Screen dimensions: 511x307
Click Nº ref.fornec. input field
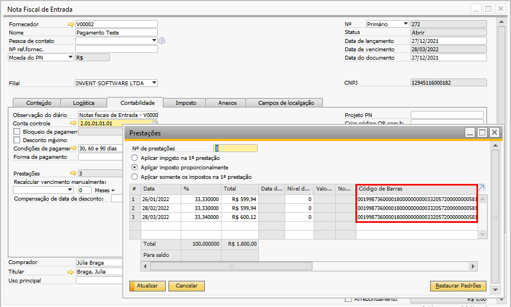(x=117, y=49)
